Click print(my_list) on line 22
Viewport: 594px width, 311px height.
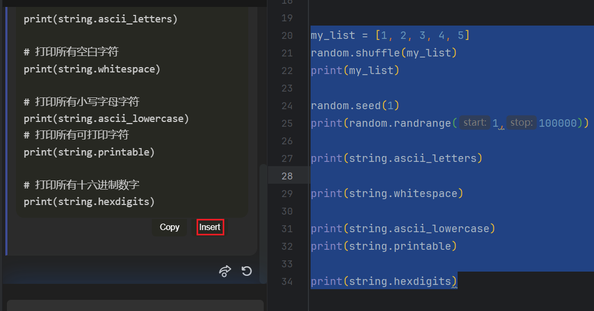click(x=353, y=70)
